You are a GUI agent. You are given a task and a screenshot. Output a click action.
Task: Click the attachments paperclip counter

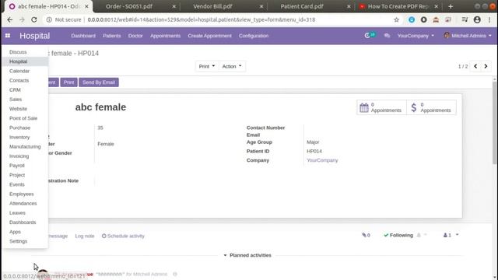pos(366,235)
